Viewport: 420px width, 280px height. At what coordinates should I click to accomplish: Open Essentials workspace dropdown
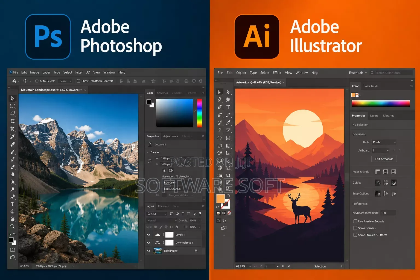click(358, 73)
